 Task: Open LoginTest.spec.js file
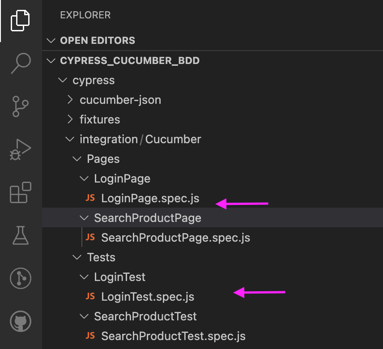click(148, 296)
